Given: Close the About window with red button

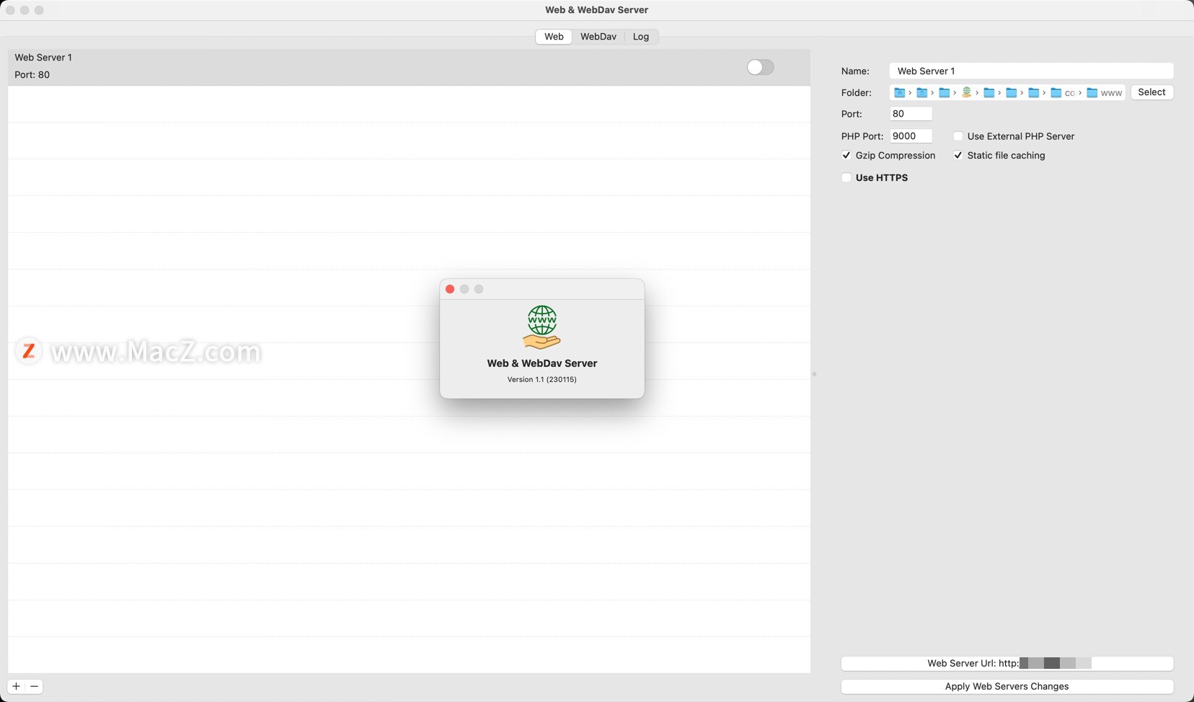Looking at the screenshot, I should click(x=450, y=289).
